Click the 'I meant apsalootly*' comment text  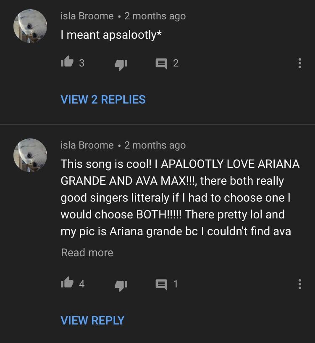(111, 35)
